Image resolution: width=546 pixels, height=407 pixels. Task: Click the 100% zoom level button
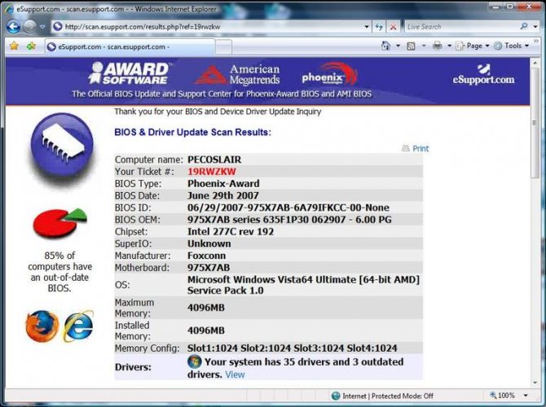502,396
